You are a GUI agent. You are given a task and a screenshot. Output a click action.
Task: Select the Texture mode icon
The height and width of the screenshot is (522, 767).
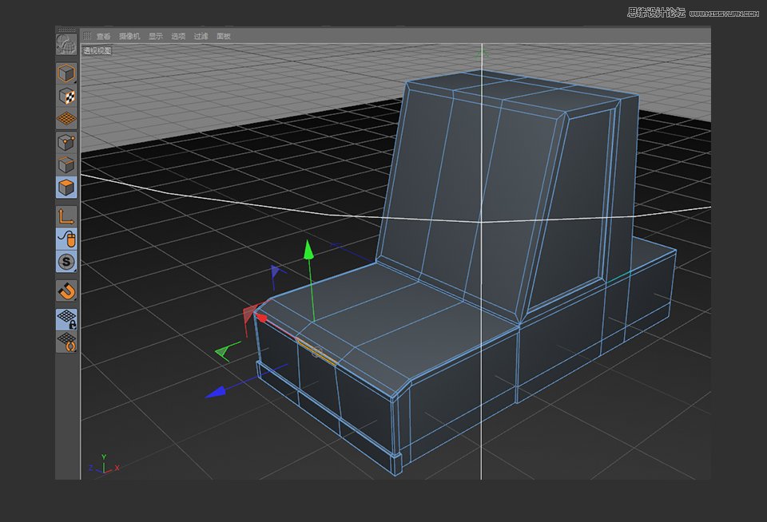click(67, 97)
